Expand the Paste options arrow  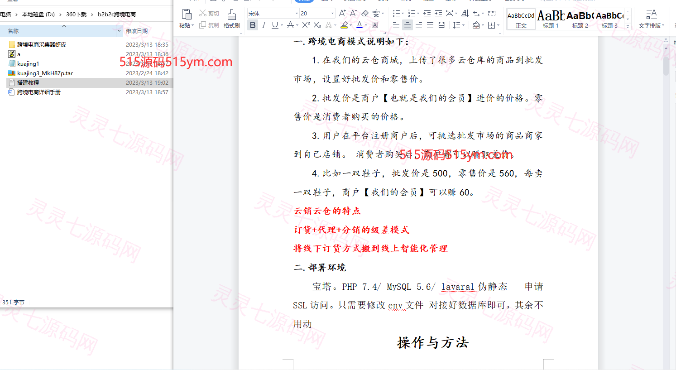click(x=192, y=26)
